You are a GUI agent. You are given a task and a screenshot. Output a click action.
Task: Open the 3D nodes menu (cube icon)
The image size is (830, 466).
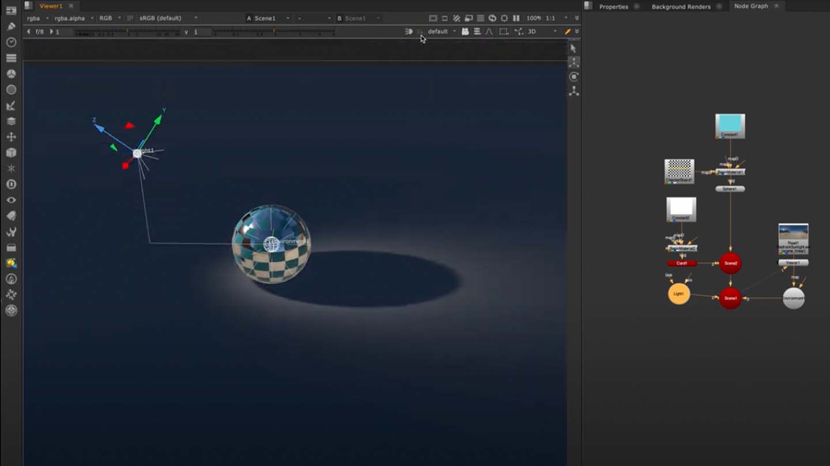click(11, 153)
